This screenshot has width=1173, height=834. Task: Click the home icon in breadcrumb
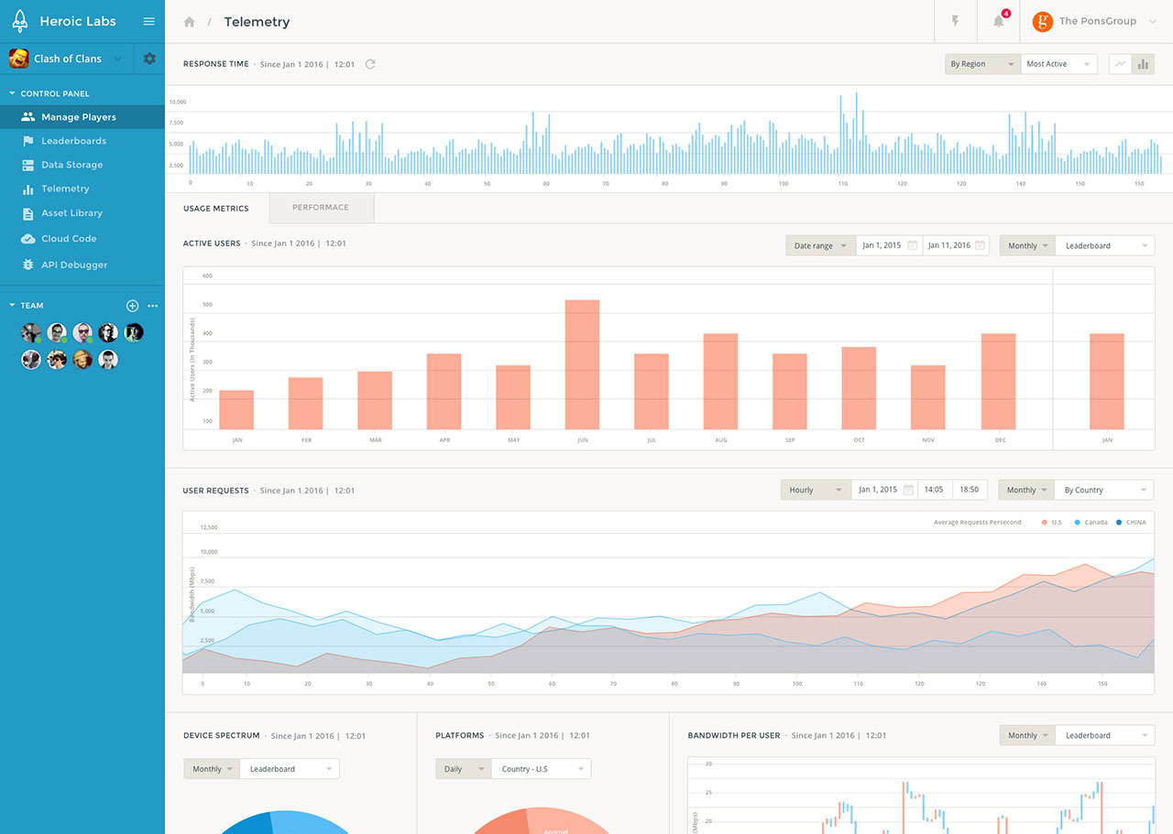(x=190, y=22)
